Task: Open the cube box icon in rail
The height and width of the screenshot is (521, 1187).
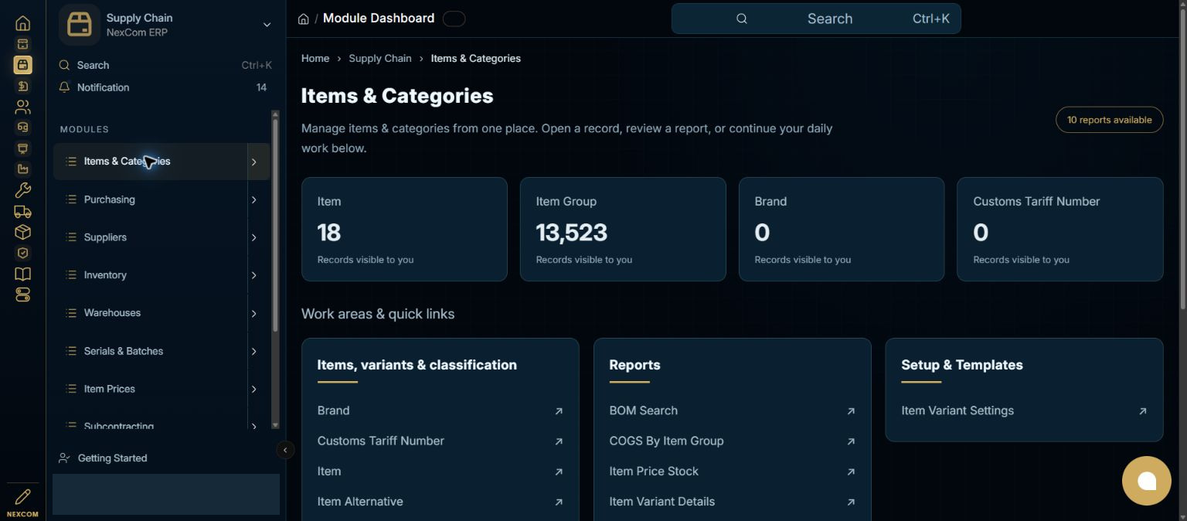Action: (22, 232)
